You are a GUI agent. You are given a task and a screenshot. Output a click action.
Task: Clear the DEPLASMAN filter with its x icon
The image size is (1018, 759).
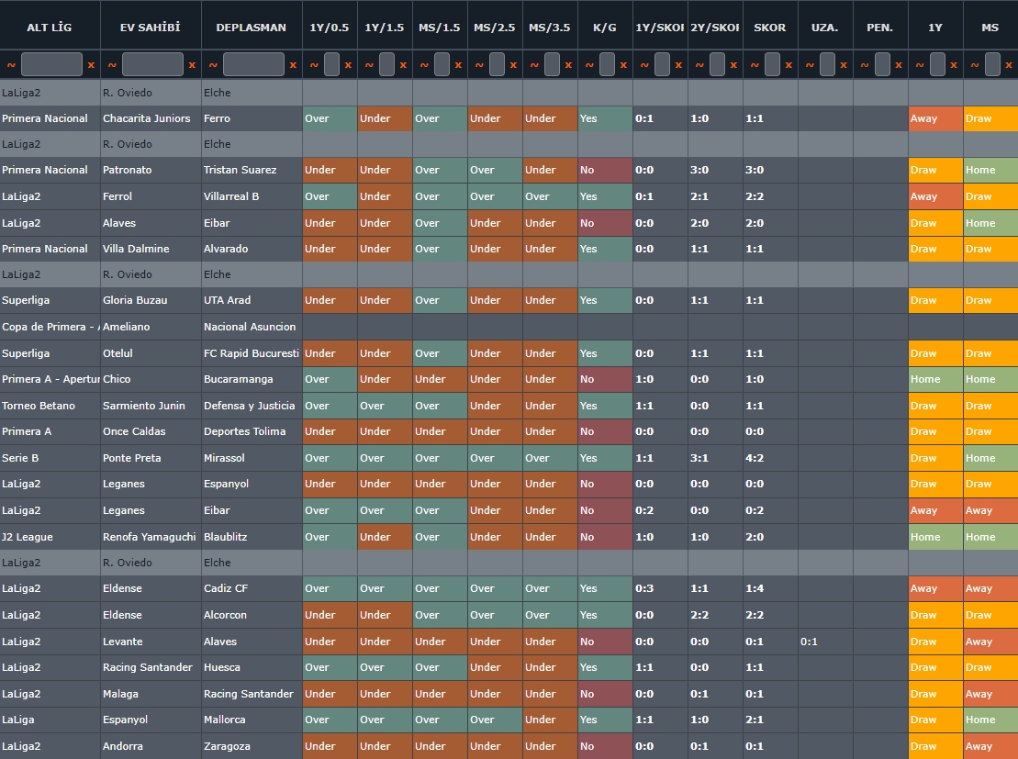(293, 65)
